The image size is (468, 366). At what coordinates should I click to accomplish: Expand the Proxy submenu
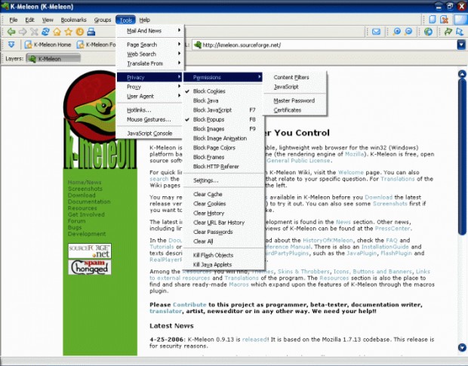click(149, 87)
